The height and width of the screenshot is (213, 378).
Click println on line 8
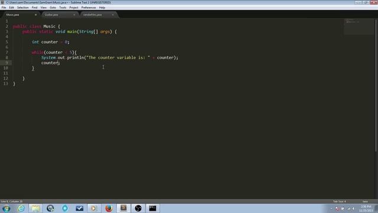[76, 58]
